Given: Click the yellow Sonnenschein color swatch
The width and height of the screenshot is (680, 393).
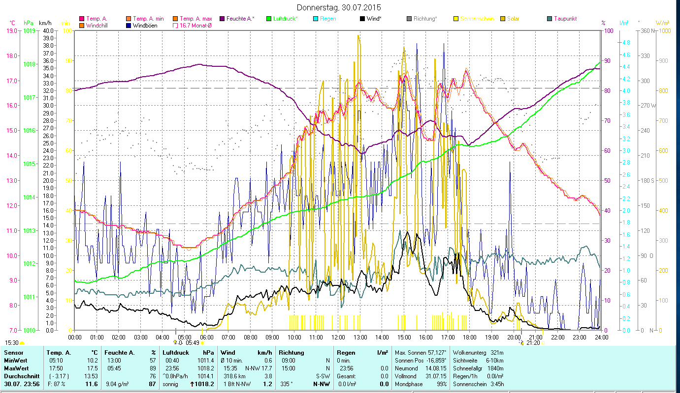Looking at the screenshot, I should pos(455,19).
